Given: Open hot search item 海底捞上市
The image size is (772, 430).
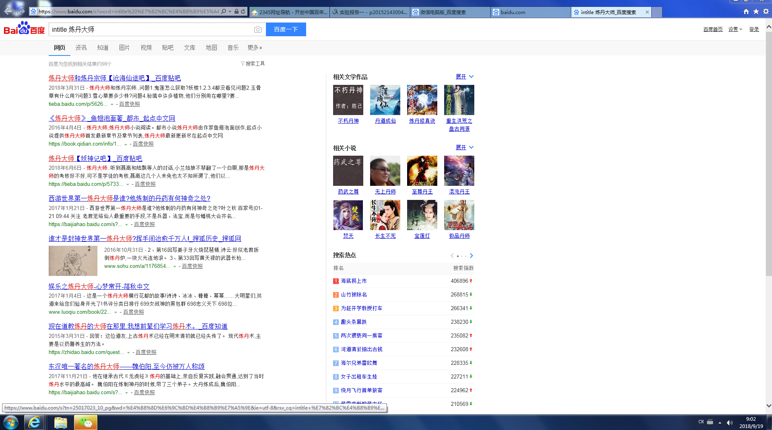Looking at the screenshot, I should click(x=354, y=281).
